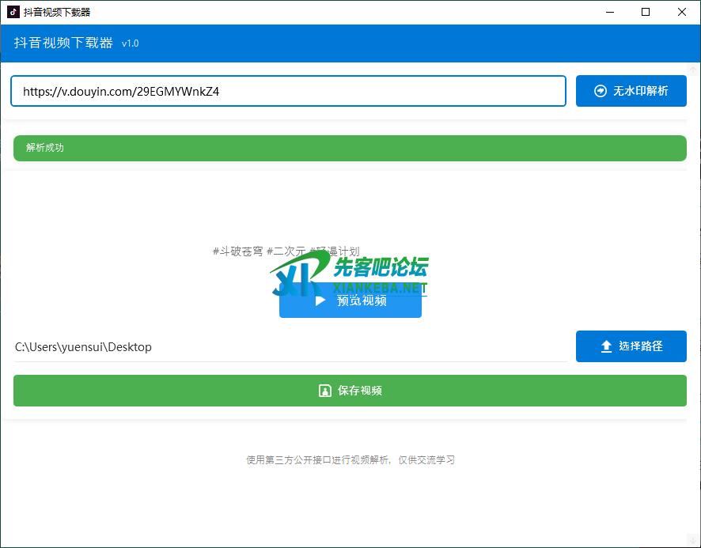Click the Douyin app icon in title bar

coord(13,12)
